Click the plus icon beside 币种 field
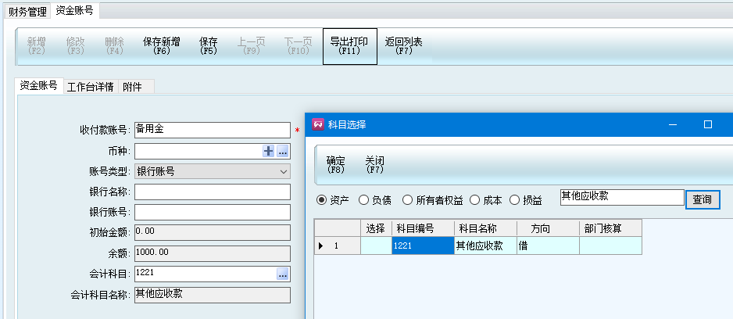733x319 pixels. coord(269,151)
